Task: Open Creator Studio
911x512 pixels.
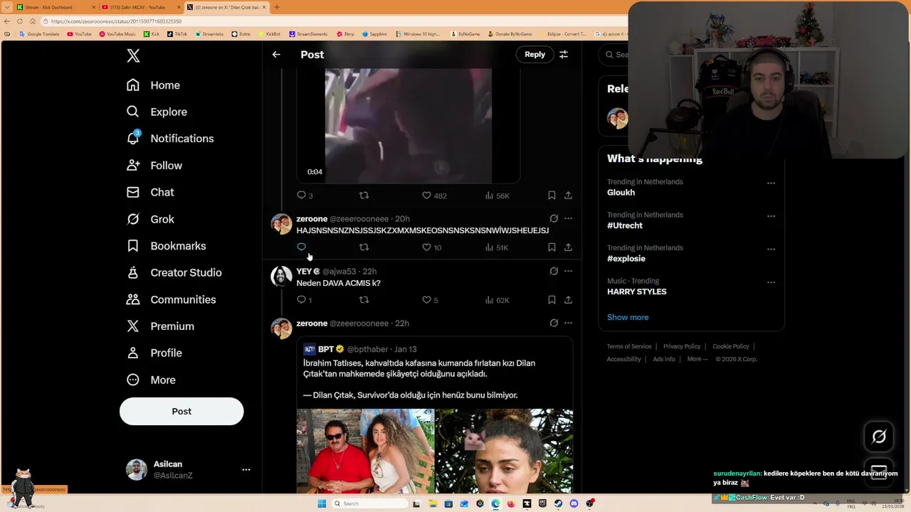Action: coord(174,272)
